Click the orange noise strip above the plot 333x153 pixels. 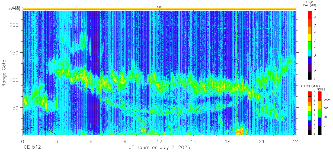click(159, 9)
